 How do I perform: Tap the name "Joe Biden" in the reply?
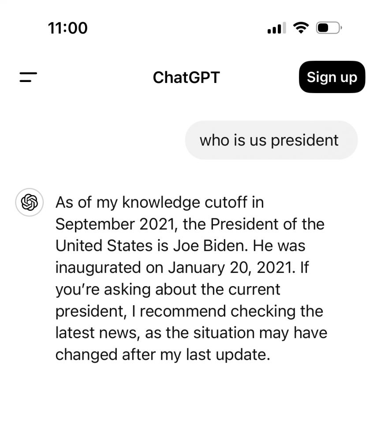(210, 246)
